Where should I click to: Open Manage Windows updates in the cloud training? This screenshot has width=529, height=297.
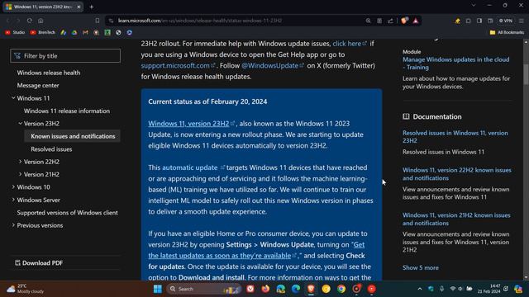[x=455, y=64]
